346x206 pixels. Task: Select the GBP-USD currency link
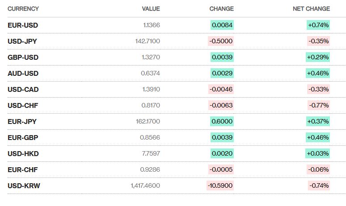(23, 57)
